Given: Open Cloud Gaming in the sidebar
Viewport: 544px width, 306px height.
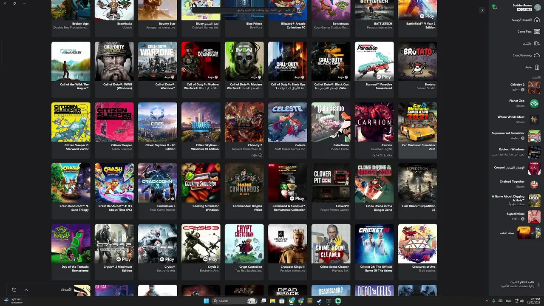Looking at the screenshot, I should [x=526, y=55].
